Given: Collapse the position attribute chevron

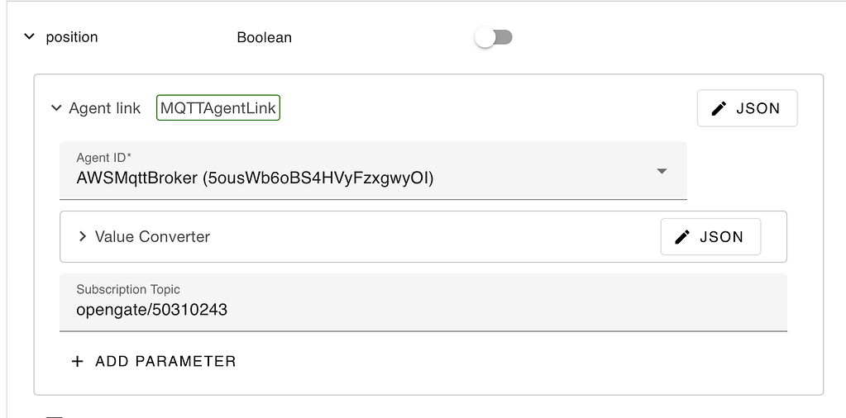Looking at the screenshot, I should point(30,37).
